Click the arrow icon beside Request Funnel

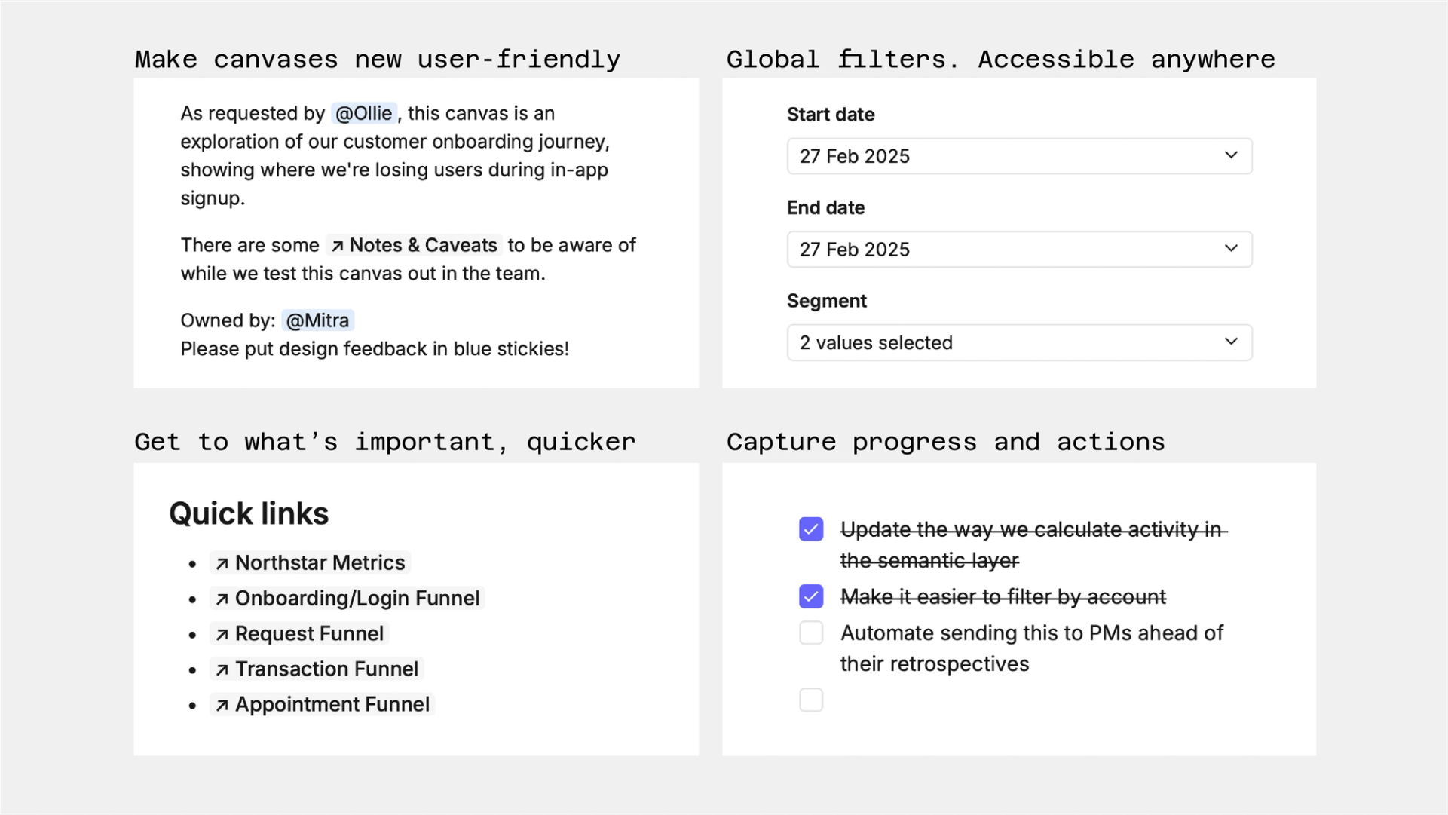coord(222,635)
